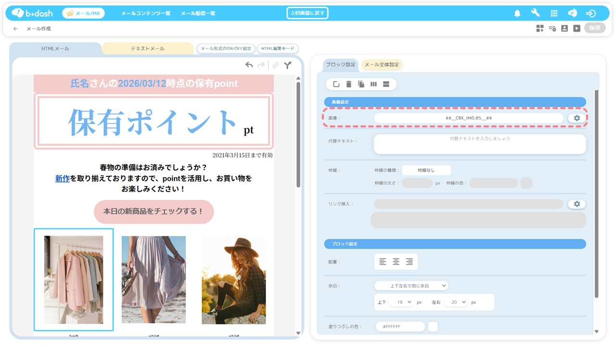615x346 pixels.
Task: Click the 旧画面に戻す button
Action: [307, 13]
